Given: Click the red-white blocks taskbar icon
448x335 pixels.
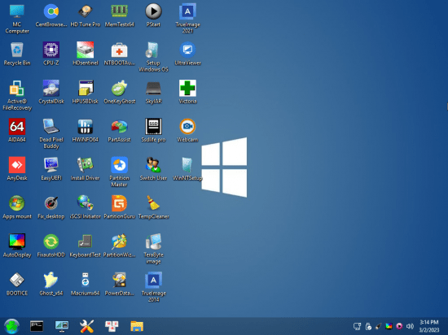Looking at the screenshot, I should coord(112,326).
